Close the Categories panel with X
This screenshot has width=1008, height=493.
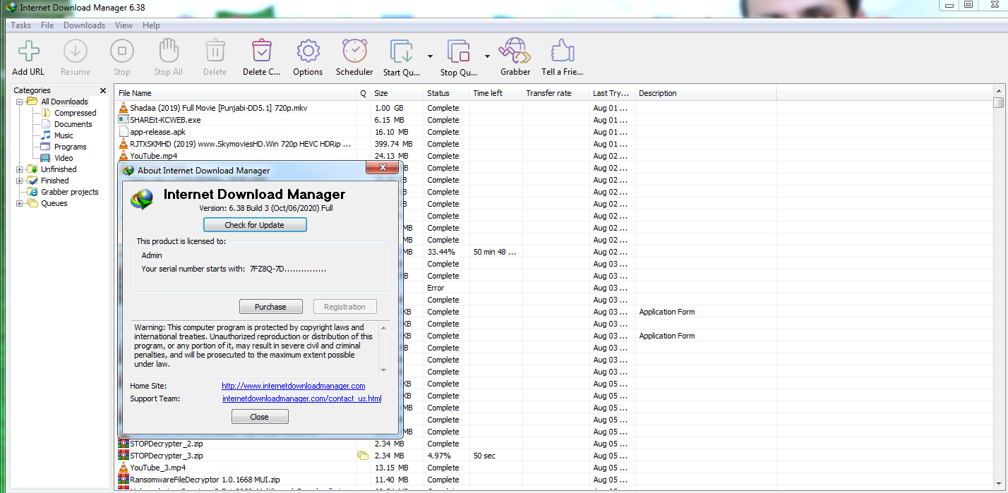pyautogui.click(x=103, y=90)
